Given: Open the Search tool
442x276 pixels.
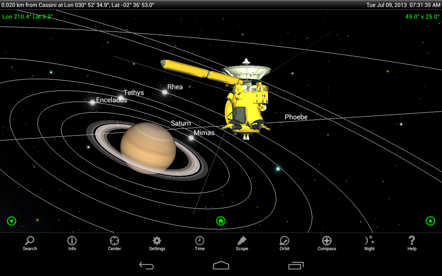Looking at the screenshot, I should pos(30,243).
